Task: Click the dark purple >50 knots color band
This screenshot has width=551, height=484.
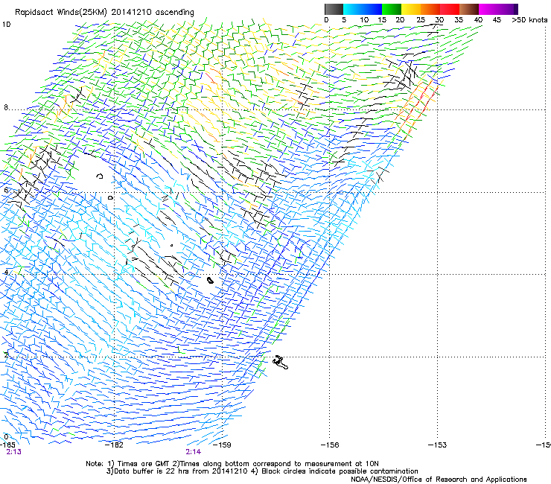Action: 515,9
